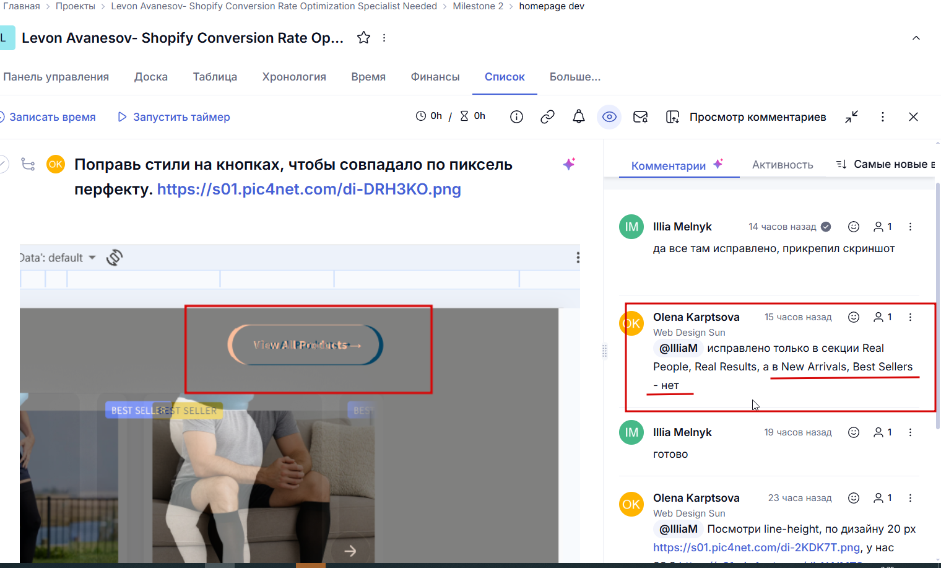Select the Список tab
Image resolution: width=941 pixels, height=568 pixels.
(505, 77)
